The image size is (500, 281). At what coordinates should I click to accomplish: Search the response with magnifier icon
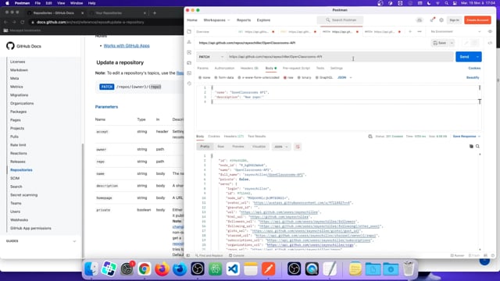477,146
